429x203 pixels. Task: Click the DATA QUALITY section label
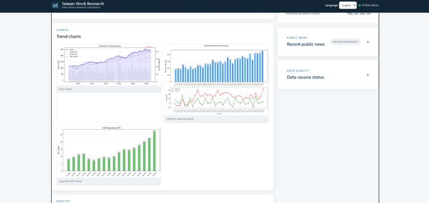coord(298,71)
